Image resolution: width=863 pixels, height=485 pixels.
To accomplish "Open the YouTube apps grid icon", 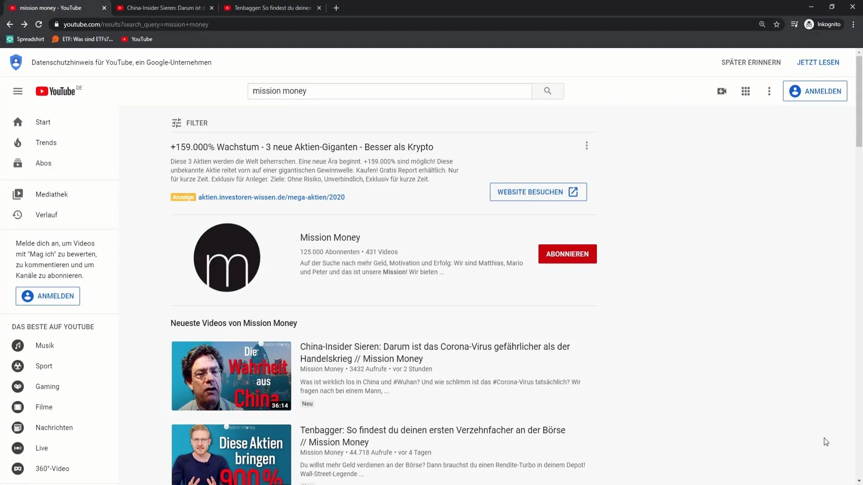I will point(746,91).
